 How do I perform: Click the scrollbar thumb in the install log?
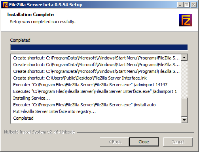point(184,107)
